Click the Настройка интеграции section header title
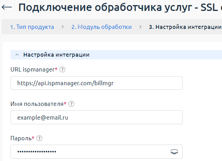The image size is (222, 161). point(56,55)
